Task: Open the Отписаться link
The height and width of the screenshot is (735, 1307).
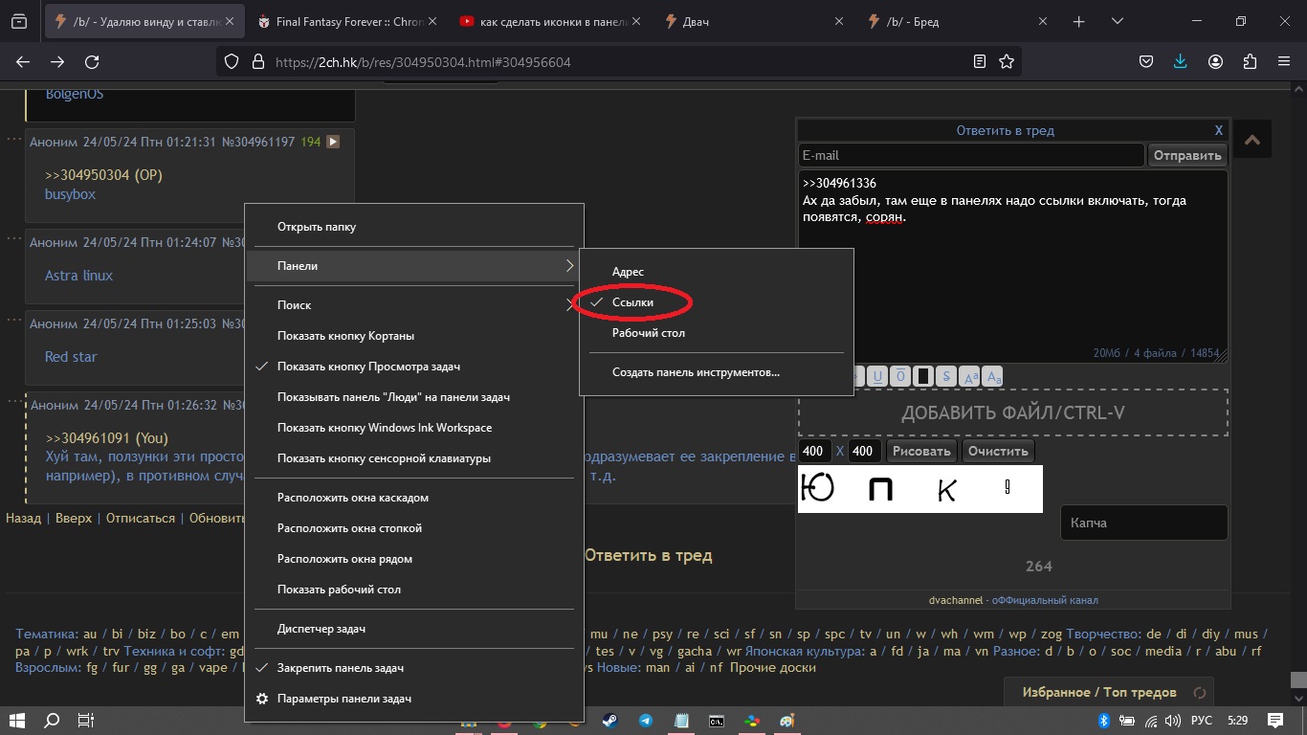Action: (141, 518)
